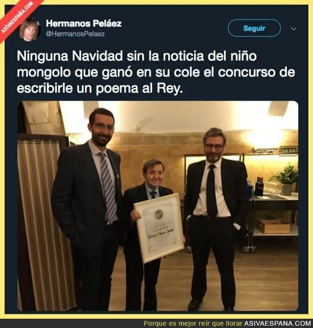Open the Hermanos Peláez profile avatar
This screenshot has height=328, width=313.
point(29,29)
